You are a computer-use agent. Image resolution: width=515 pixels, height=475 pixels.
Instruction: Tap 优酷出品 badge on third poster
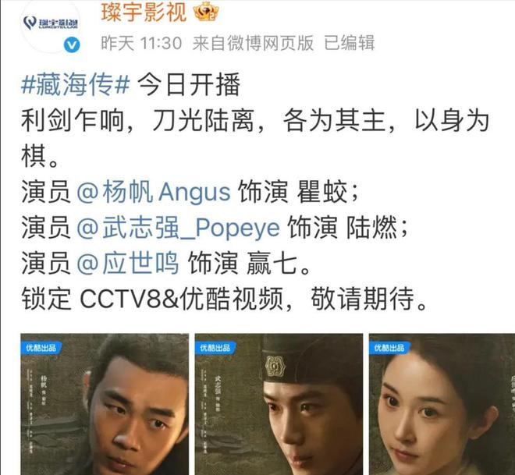pos(389,348)
